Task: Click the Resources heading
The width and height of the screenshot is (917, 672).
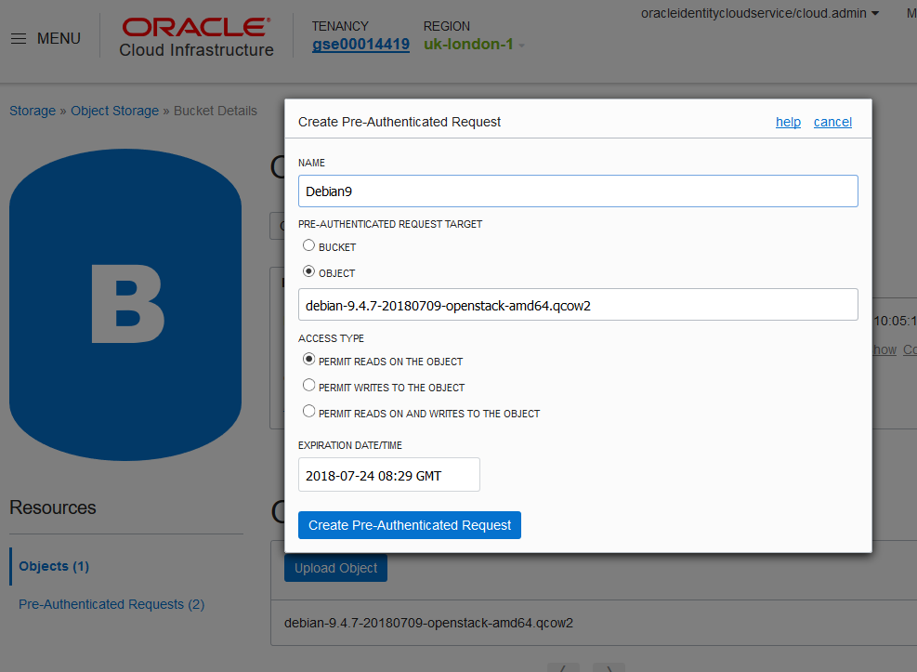Action: click(x=53, y=507)
